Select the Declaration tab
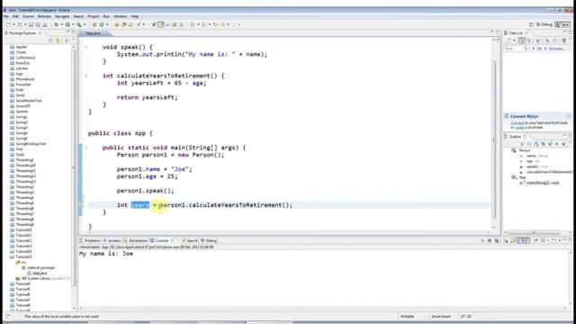Viewport: 576px width, 324px height. click(x=136, y=240)
